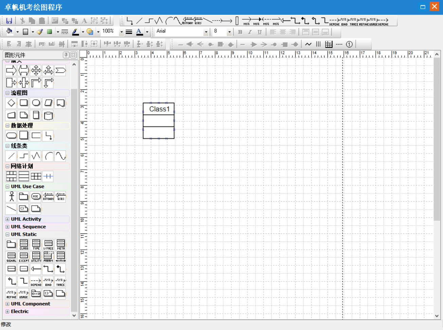
Task: Select the I/FACE interface shape
Action: tap(48, 244)
